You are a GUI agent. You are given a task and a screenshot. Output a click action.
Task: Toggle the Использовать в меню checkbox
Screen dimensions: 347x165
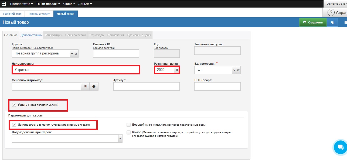point(14,125)
